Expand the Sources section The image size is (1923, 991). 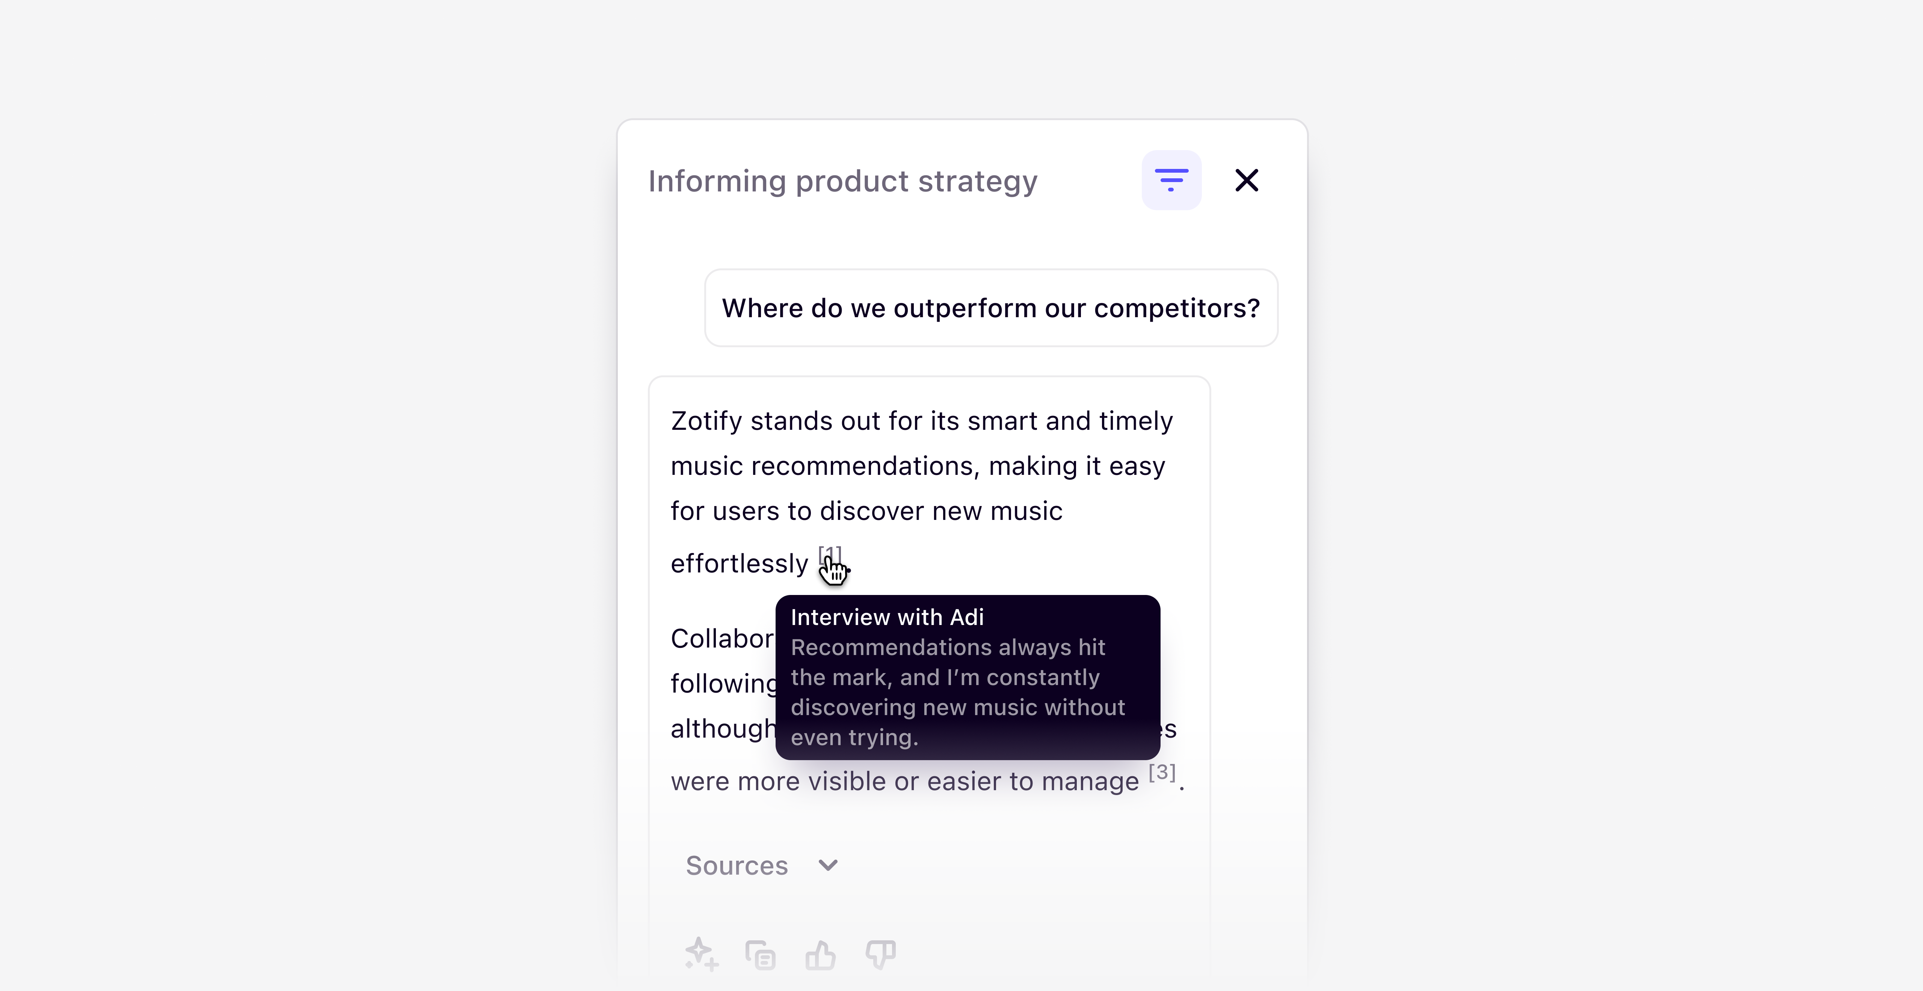tap(761, 865)
